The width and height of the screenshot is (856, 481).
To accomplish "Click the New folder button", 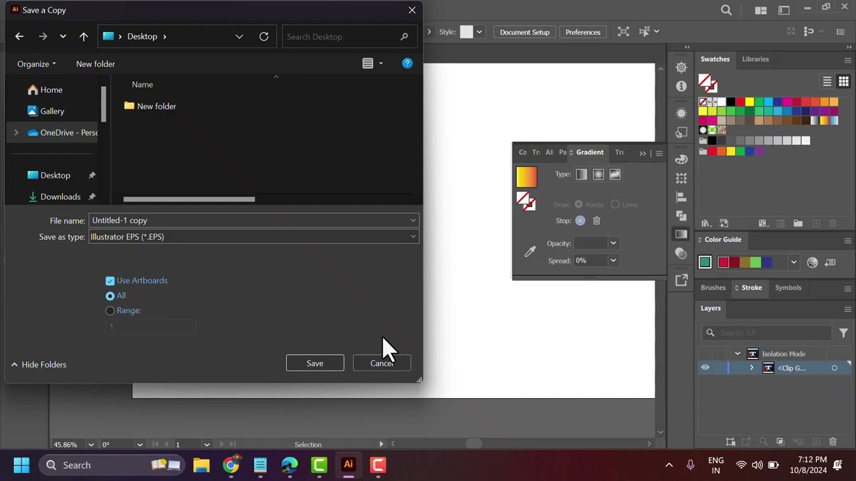I will (96, 63).
